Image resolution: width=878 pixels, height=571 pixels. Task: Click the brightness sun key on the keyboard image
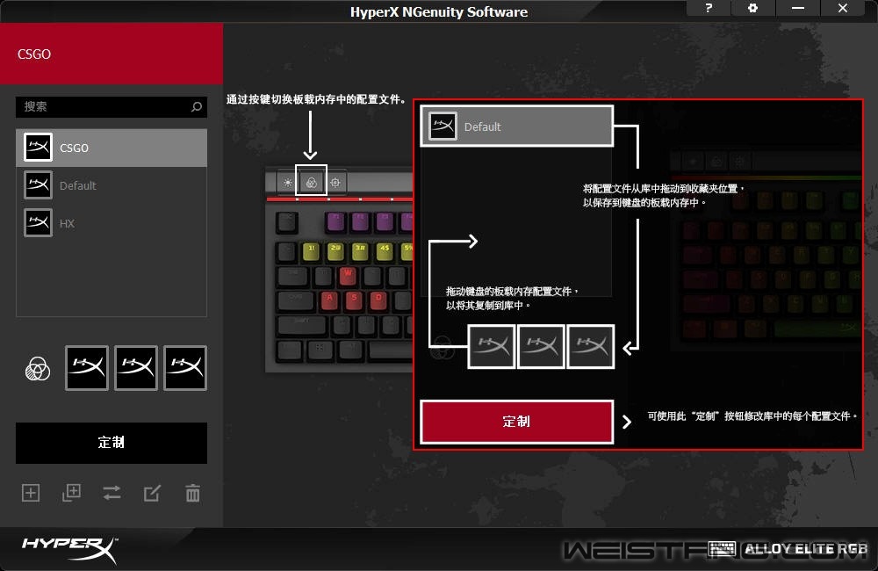pyautogui.click(x=288, y=183)
